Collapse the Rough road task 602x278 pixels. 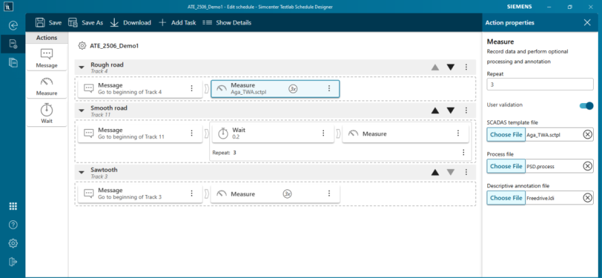click(x=82, y=67)
